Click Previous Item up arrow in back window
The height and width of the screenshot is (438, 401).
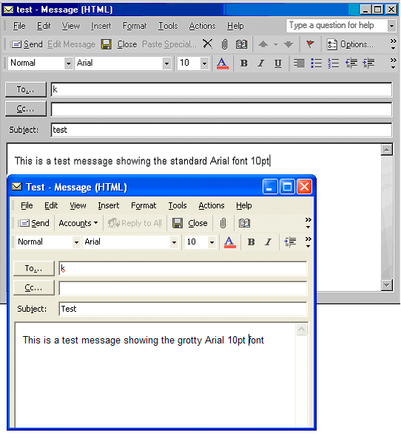click(263, 44)
